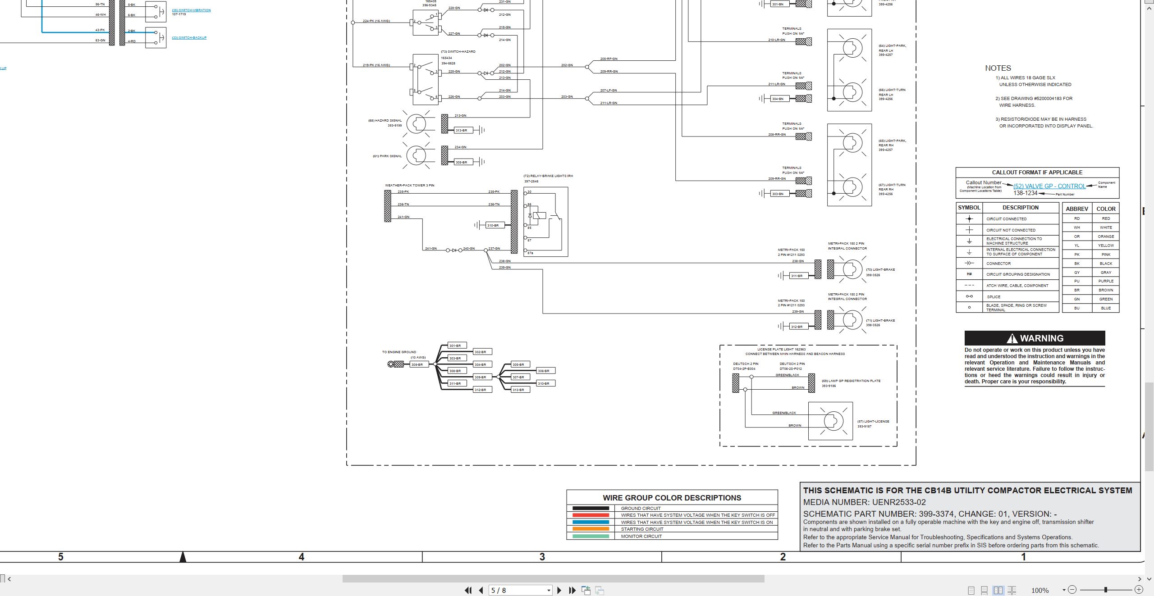The height and width of the screenshot is (596, 1154).
Task: Click the (52) VALVE GP - CONTROL callout link
Action: 1049,186
